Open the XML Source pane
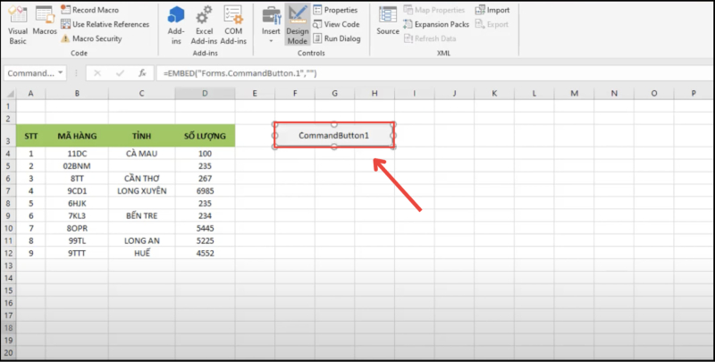 coord(388,21)
